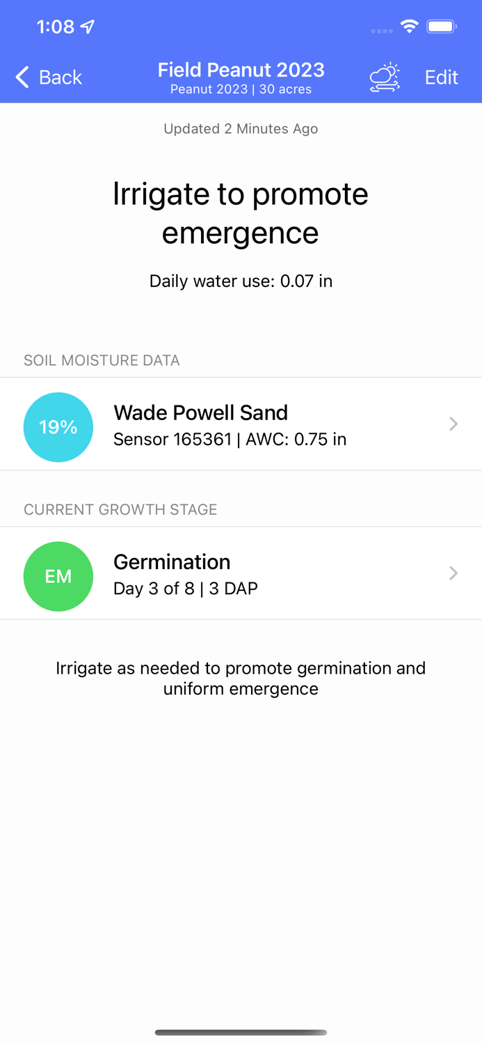The image size is (482, 1045).
Task: Tap the Irrigate to promote emergence heading
Action: pyautogui.click(x=241, y=212)
